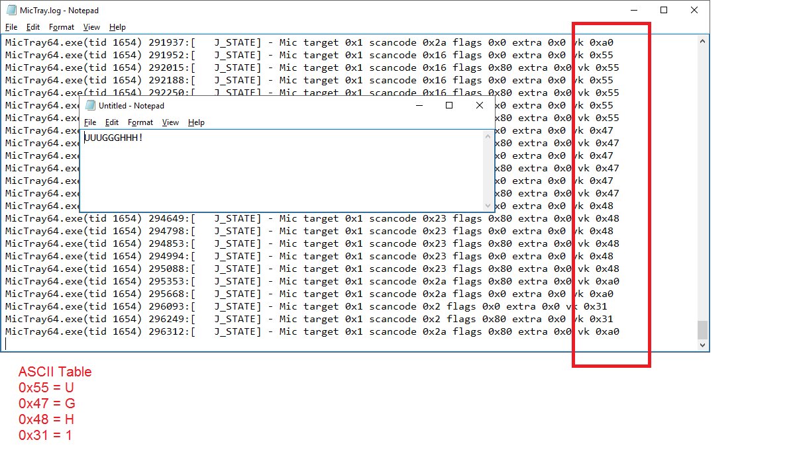Open View menu in Untitled Notepad window

click(x=170, y=122)
